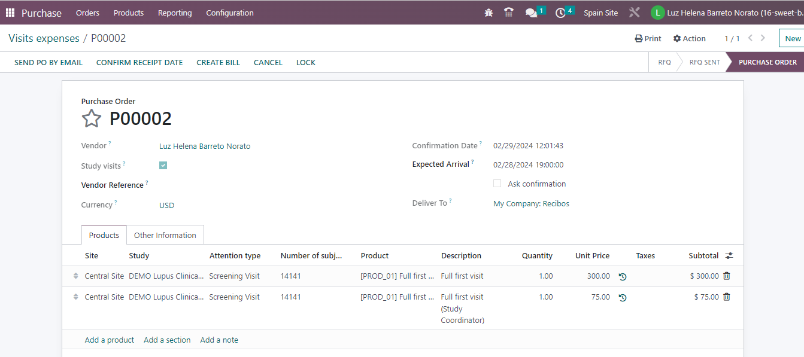804x357 pixels.
Task: Go to Visits expenses breadcrumb
Action: [x=44, y=38]
